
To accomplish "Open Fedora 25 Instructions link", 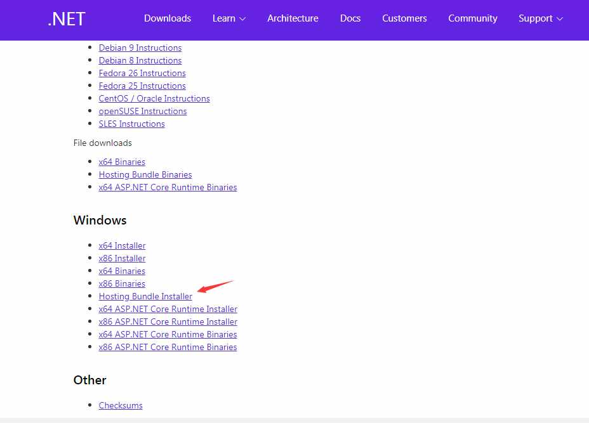I will coord(142,86).
